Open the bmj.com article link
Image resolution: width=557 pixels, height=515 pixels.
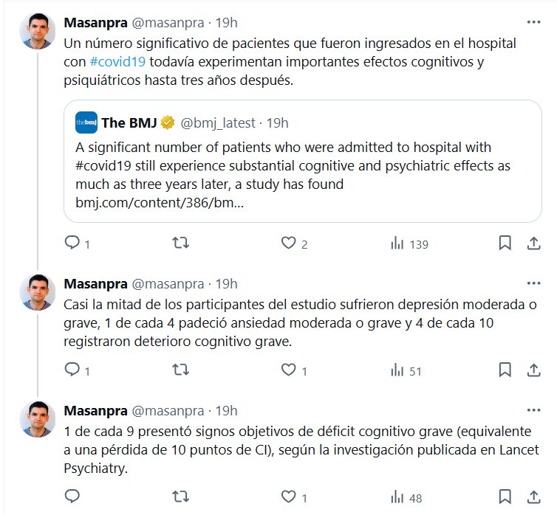pos(160,201)
